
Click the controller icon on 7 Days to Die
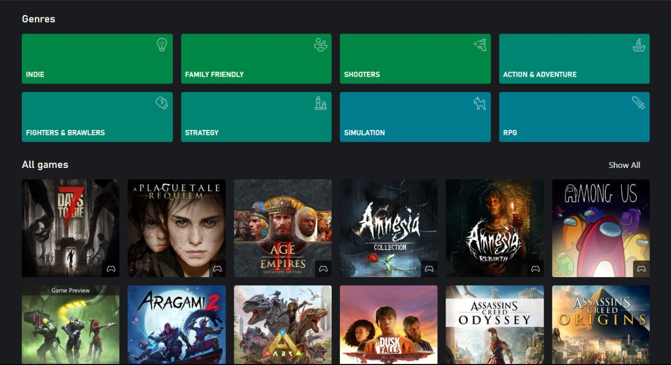pos(111,268)
